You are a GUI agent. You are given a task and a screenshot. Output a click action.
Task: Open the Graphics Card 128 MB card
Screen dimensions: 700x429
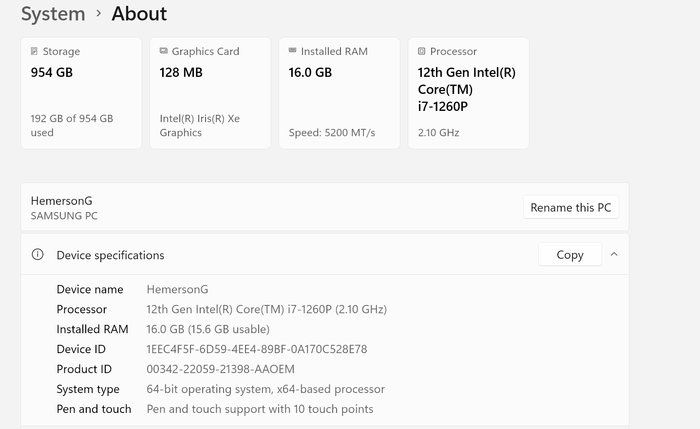[210, 93]
